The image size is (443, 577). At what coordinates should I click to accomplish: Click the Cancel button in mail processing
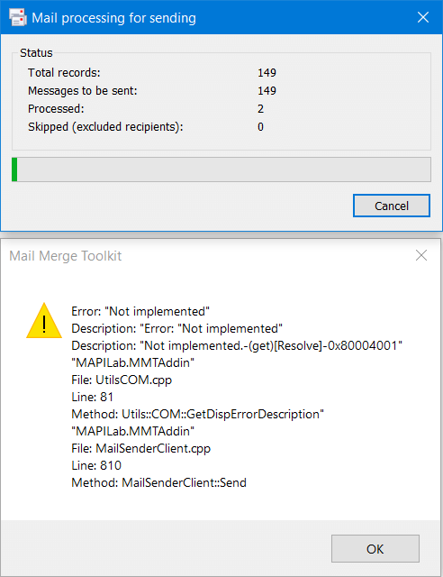pyautogui.click(x=392, y=206)
